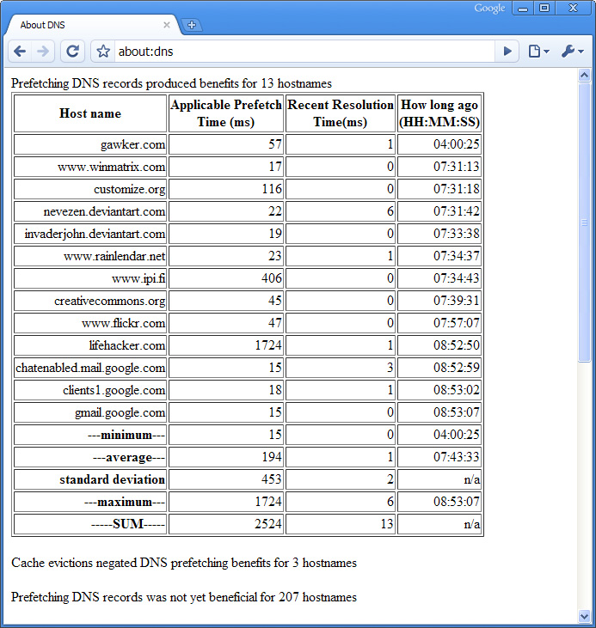The image size is (596, 628).
Task: Click the gawker.com host name cell
Action: [89, 144]
